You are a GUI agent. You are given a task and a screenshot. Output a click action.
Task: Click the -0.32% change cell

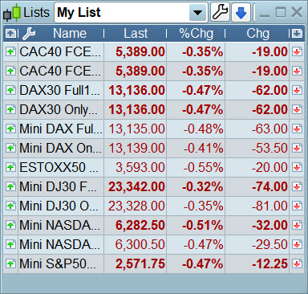202,186
